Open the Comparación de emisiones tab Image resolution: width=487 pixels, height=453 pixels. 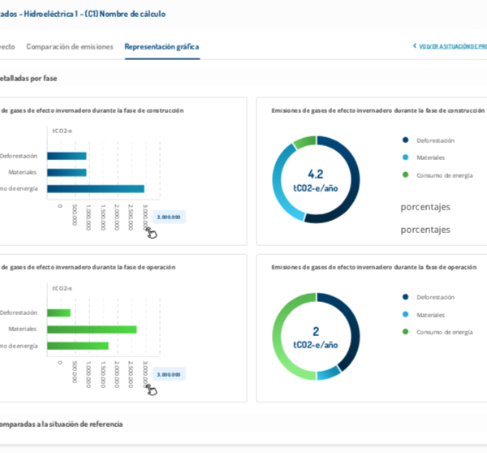coord(70,47)
